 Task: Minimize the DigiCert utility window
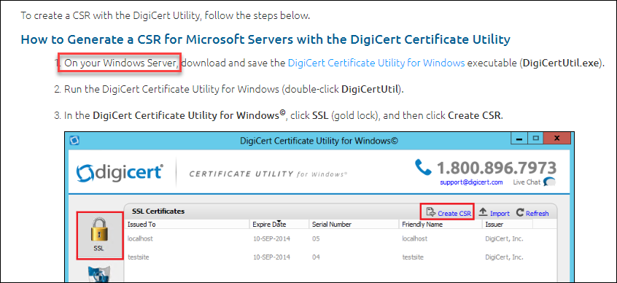(520, 139)
